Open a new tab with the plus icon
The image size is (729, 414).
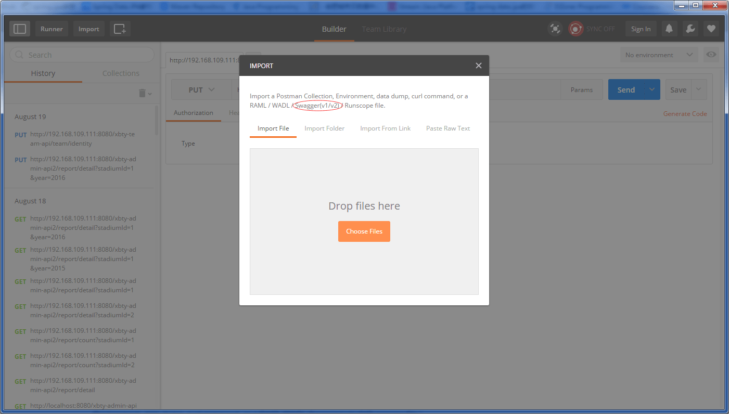point(120,29)
